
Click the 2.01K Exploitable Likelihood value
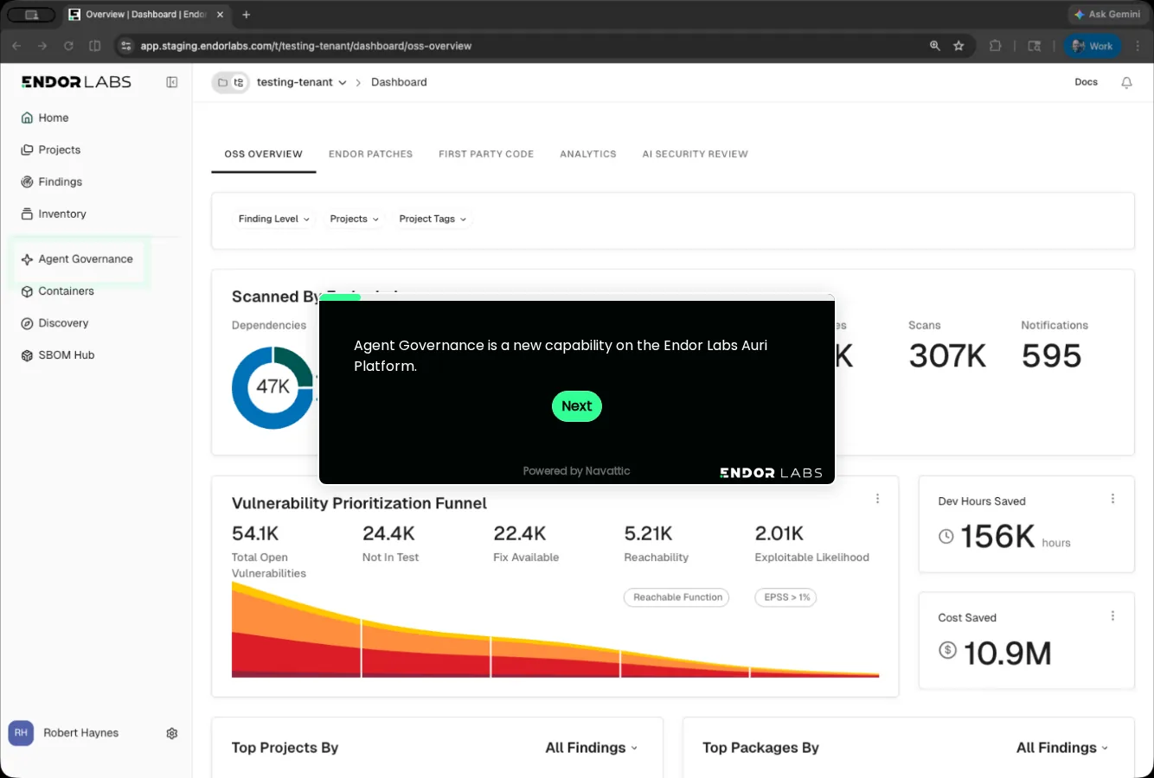[x=779, y=533]
